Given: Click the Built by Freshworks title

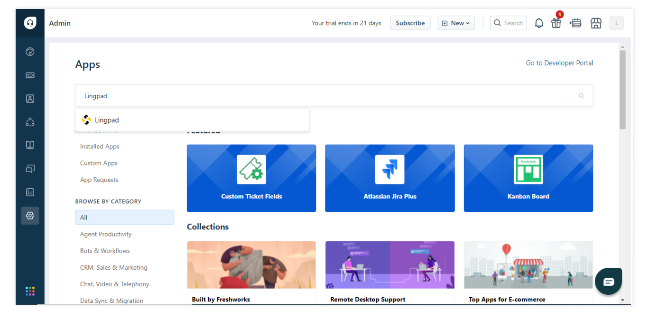Looking at the screenshot, I should click(221, 299).
